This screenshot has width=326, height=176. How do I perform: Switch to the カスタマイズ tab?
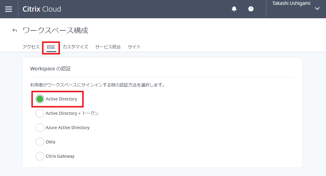(x=75, y=47)
